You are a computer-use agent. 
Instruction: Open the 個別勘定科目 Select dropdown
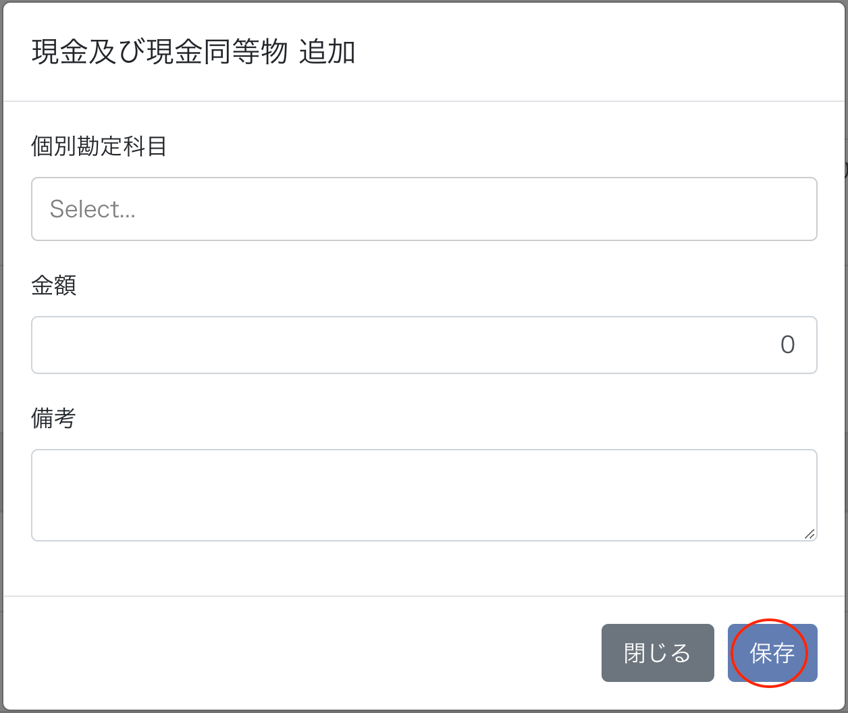coord(424,209)
